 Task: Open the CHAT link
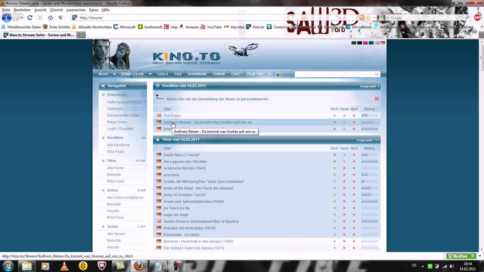coord(236,74)
